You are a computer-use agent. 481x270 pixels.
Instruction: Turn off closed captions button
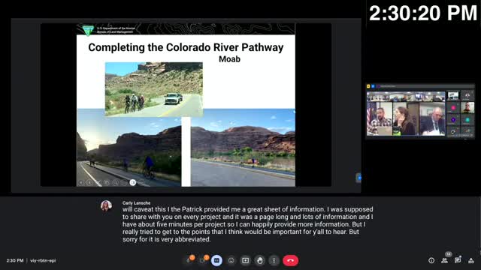click(216, 260)
